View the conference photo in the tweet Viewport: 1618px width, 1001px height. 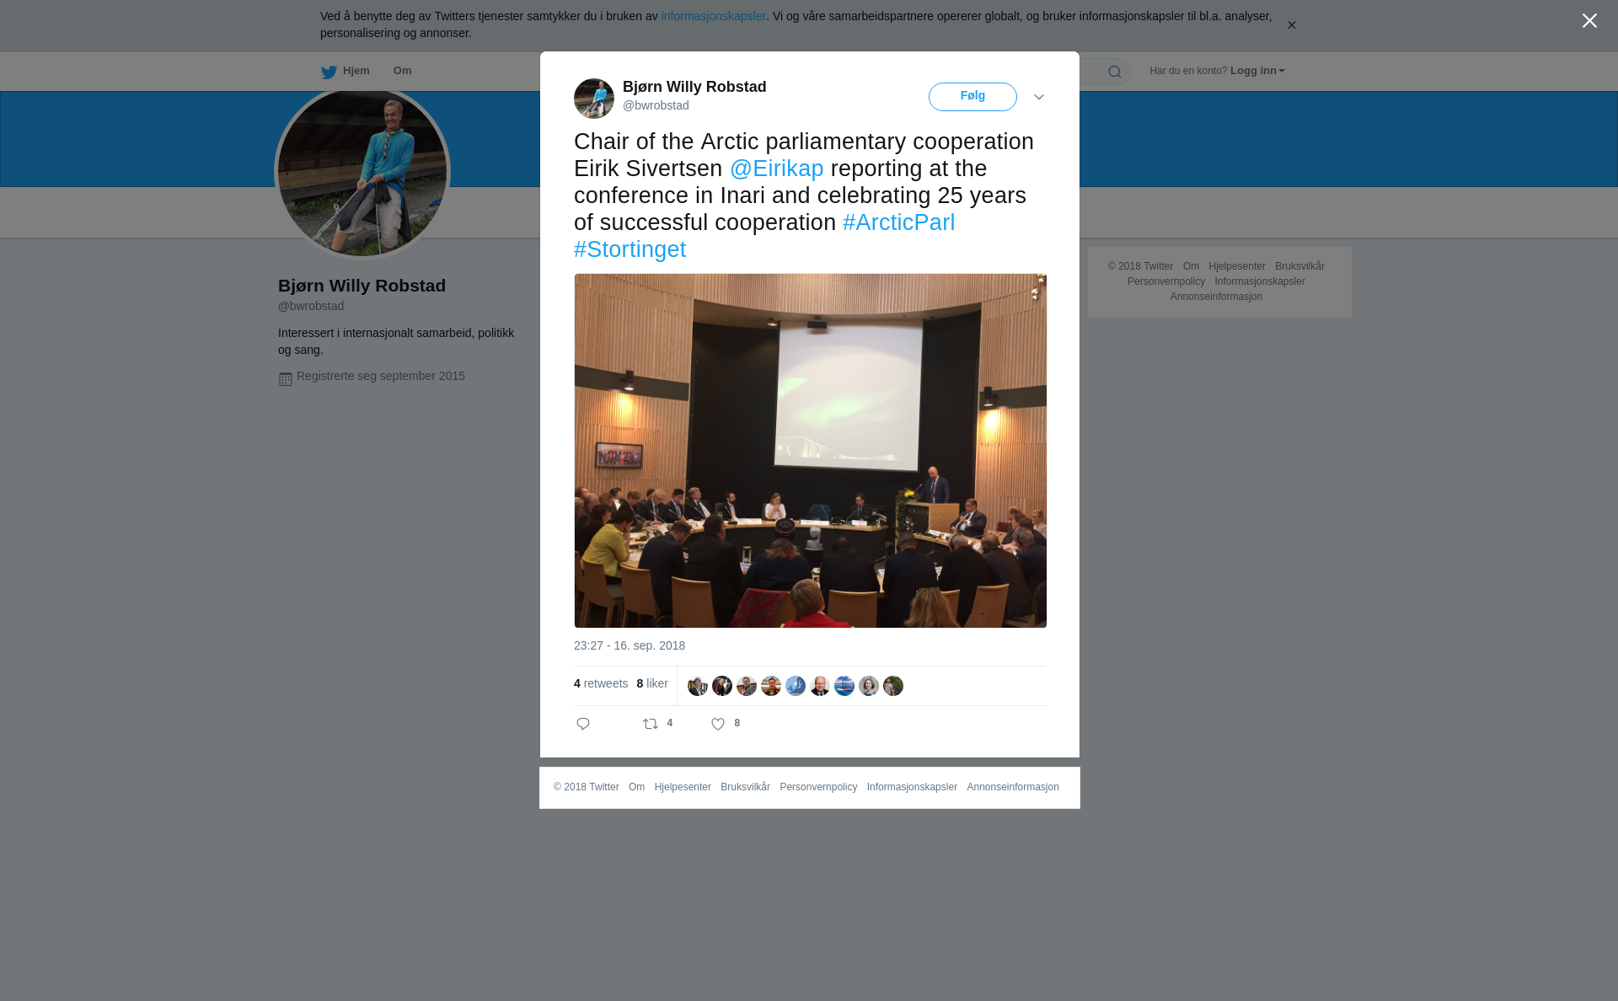tap(811, 451)
